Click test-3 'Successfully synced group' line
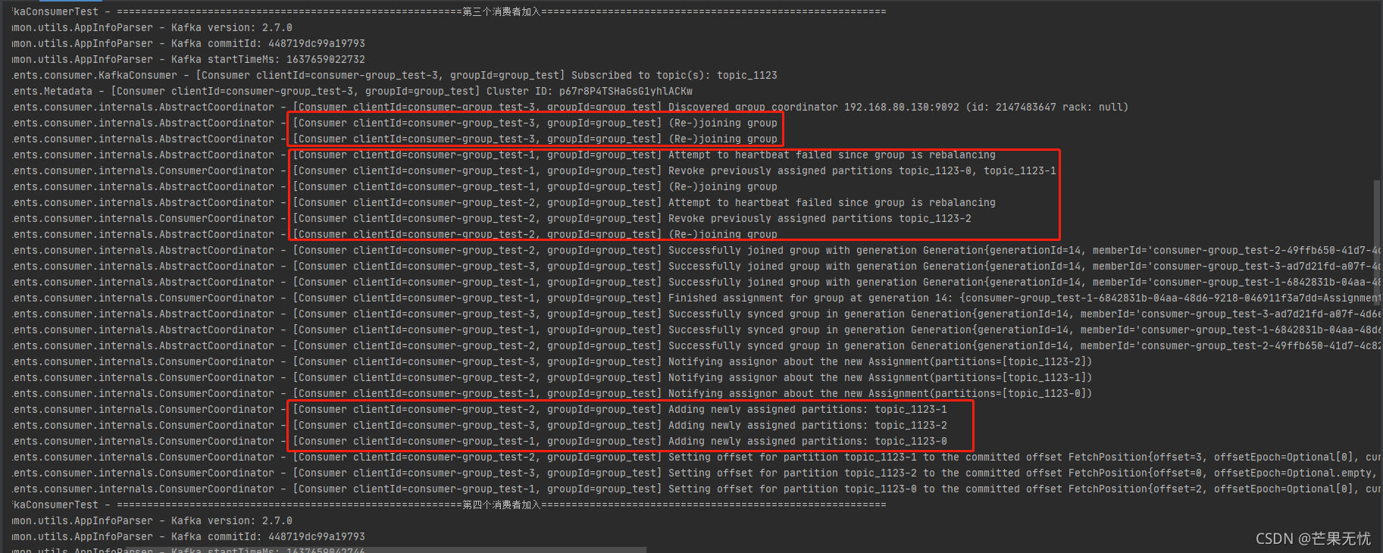 696,314
